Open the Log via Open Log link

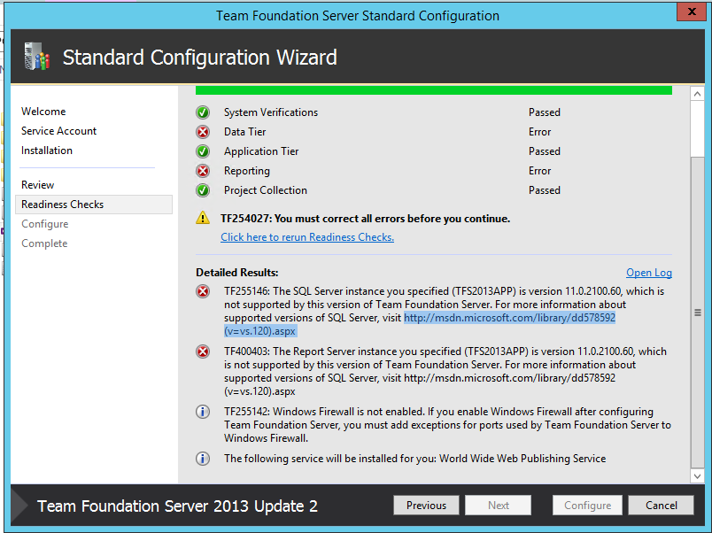pyautogui.click(x=649, y=273)
